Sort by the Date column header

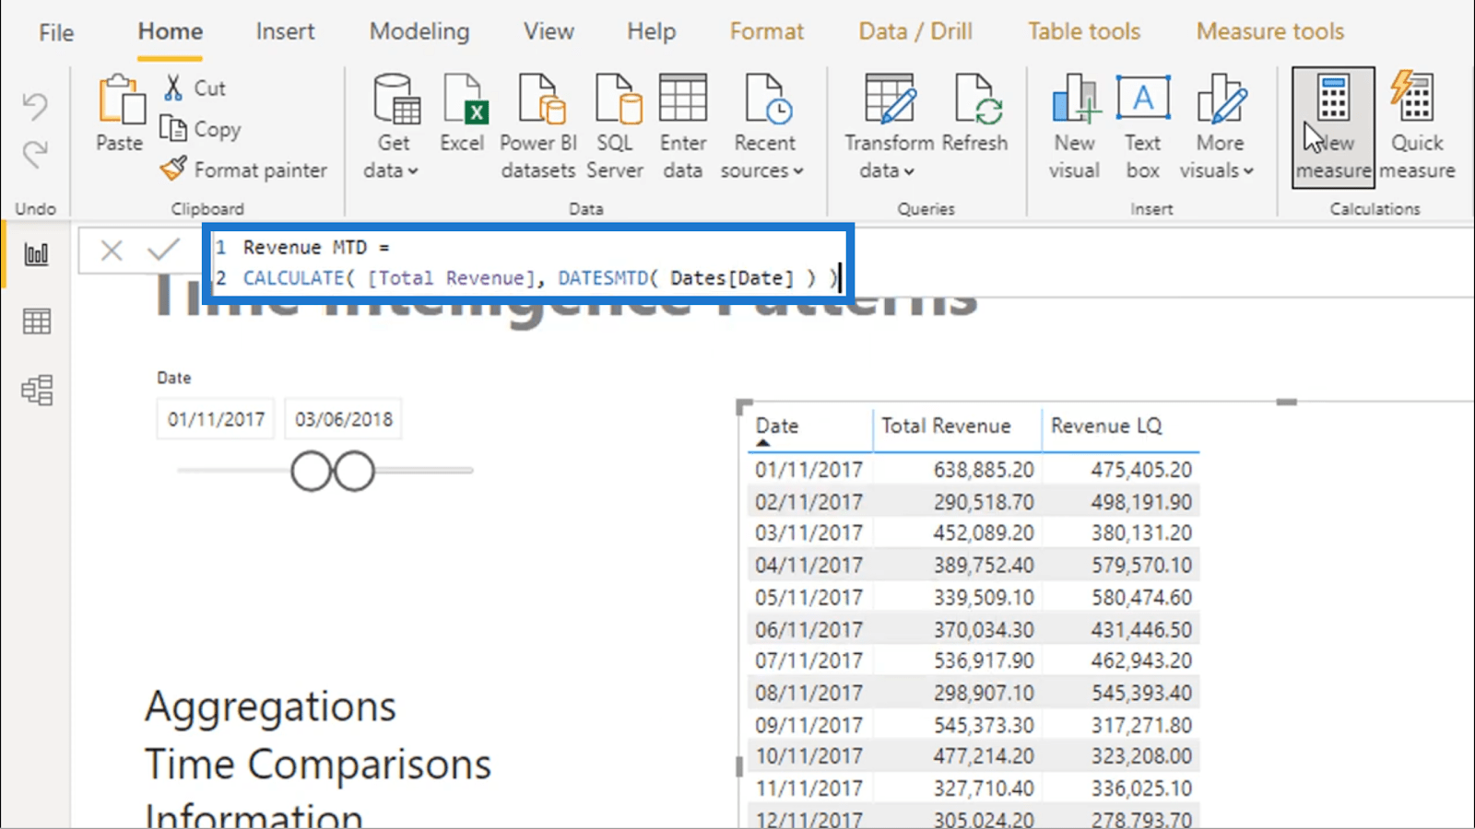click(x=777, y=426)
